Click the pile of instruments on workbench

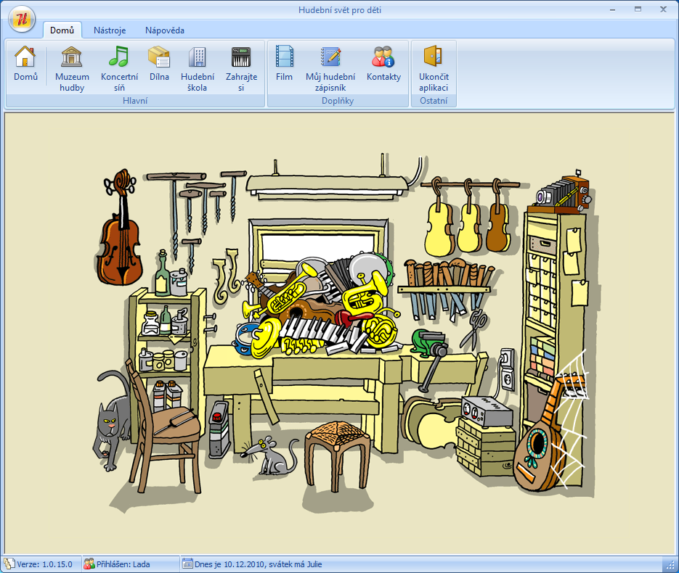tap(320, 306)
